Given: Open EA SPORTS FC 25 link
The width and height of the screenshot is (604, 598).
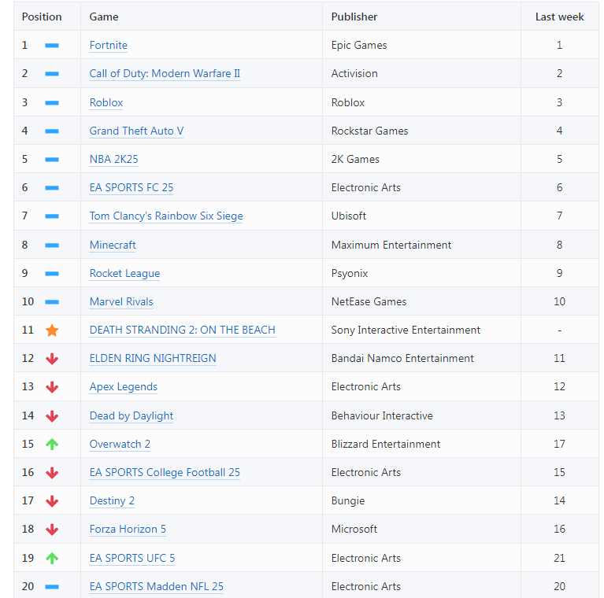Looking at the screenshot, I should (x=132, y=188).
